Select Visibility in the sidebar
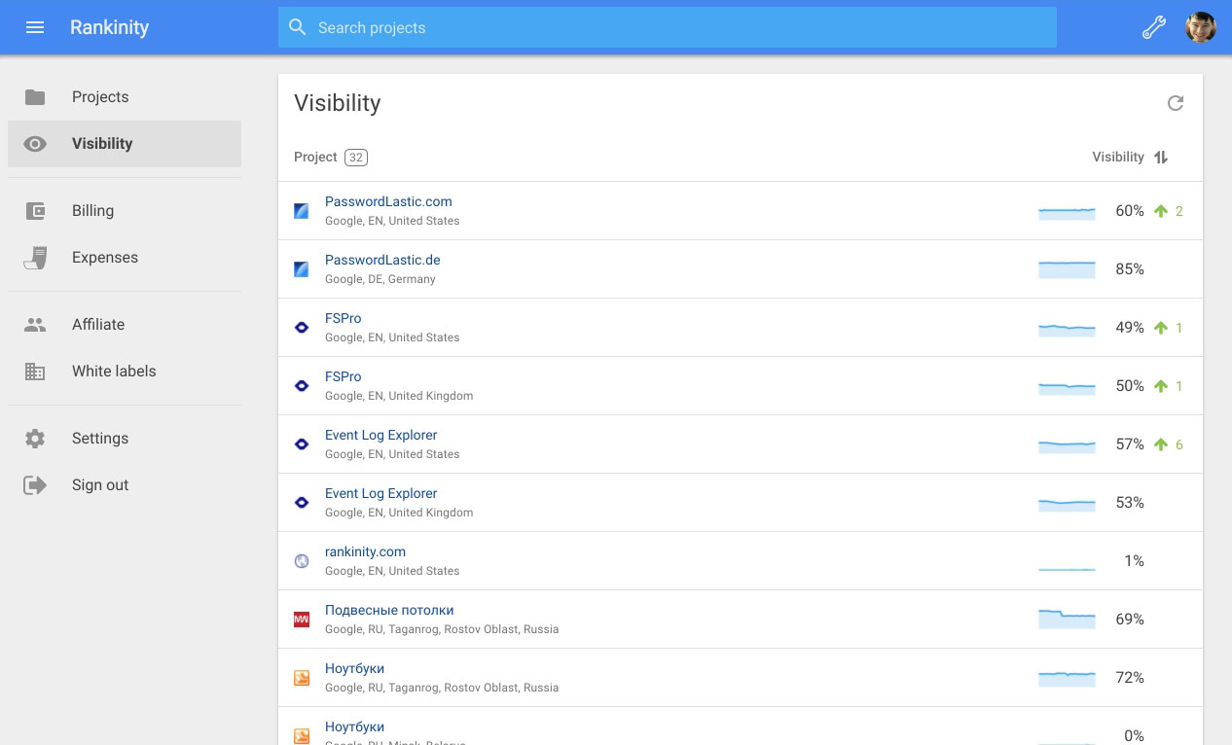 pyautogui.click(x=125, y=144)
